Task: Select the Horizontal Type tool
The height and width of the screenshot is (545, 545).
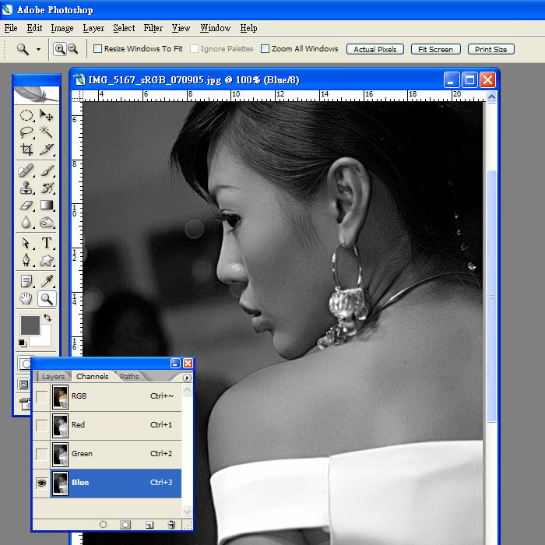Action: tap(47, 243)
